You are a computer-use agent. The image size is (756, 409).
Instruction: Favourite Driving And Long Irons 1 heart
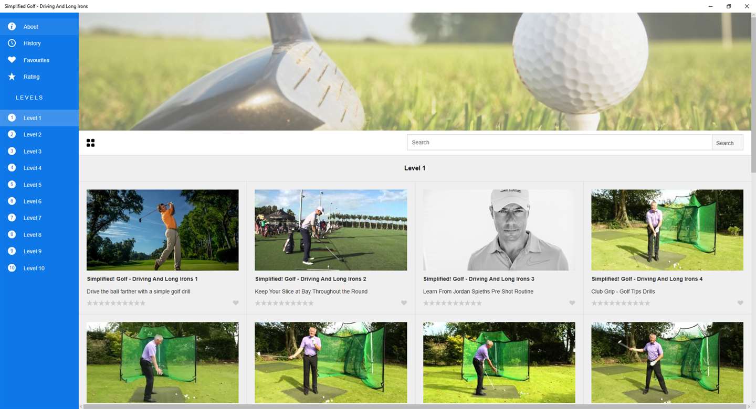point(236,303)
